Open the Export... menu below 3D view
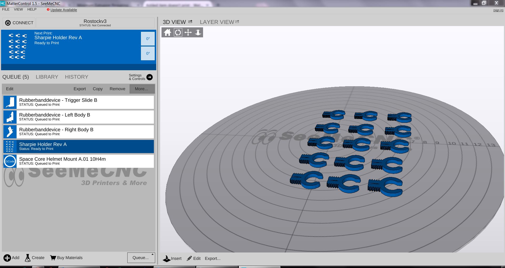Viewport: 505px width, 268px height. tap(213, 259)
